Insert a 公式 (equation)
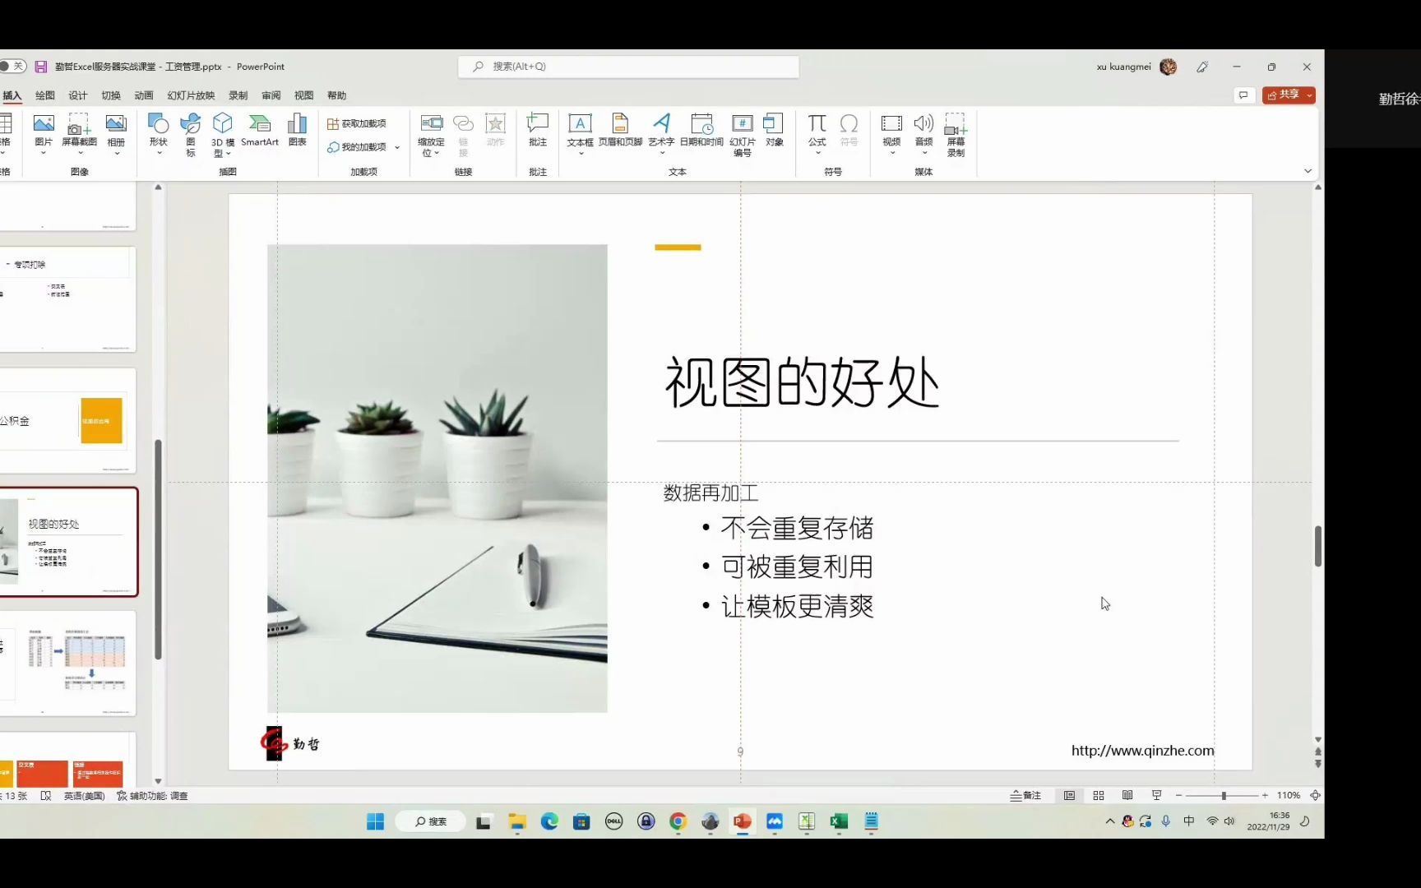Screen dimensions: 1421x888 point(816,132)
